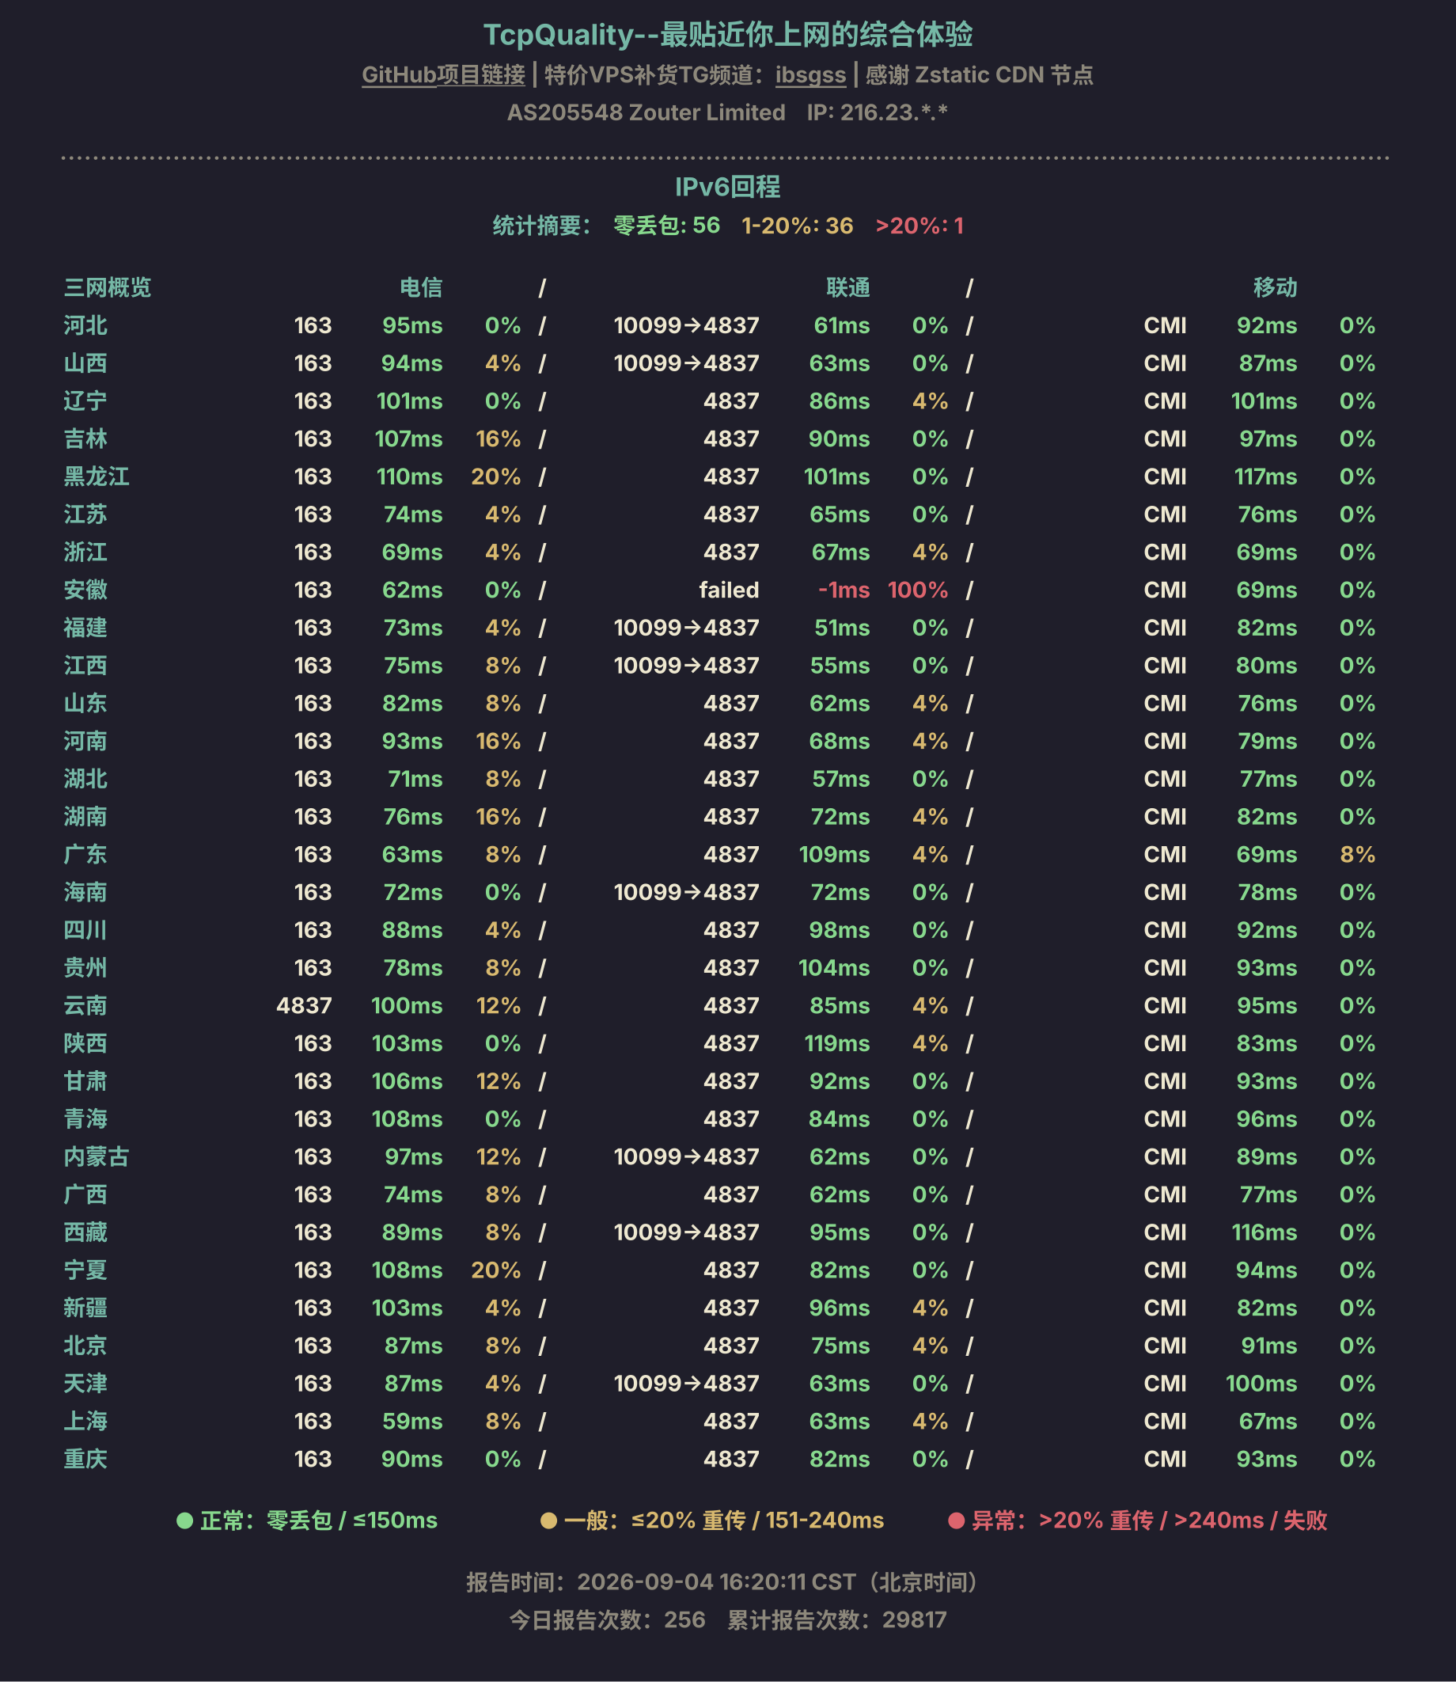Viewport: 1456px width, 1682px height.
Task: Select the 重庆 province row label
Action: [x=85, y=1459]
